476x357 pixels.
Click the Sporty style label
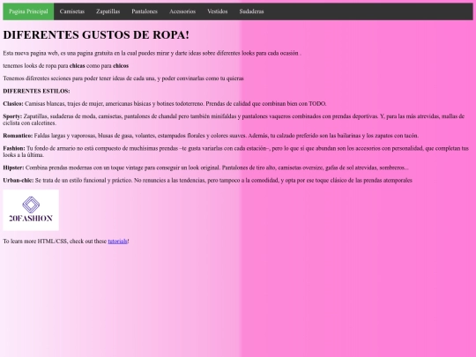point(12,116)
